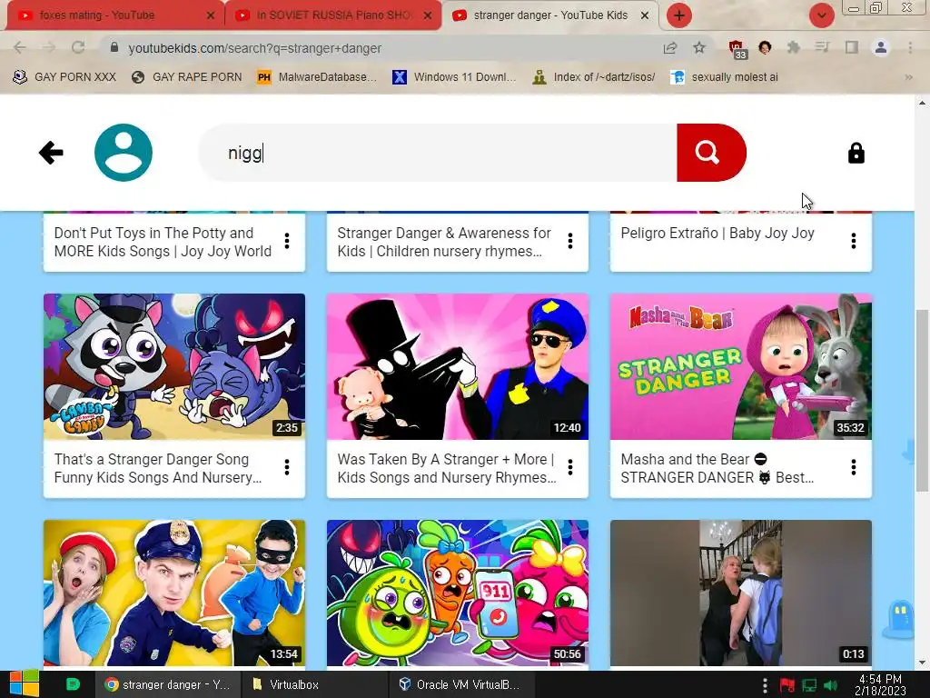The height and width of the screenshot is (698, 930).
Task: Open the Extensions puzzle piece menu
Action: click(794, 47)
